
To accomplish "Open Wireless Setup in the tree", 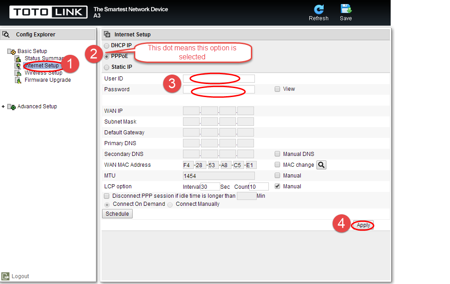I will point(43,73).
